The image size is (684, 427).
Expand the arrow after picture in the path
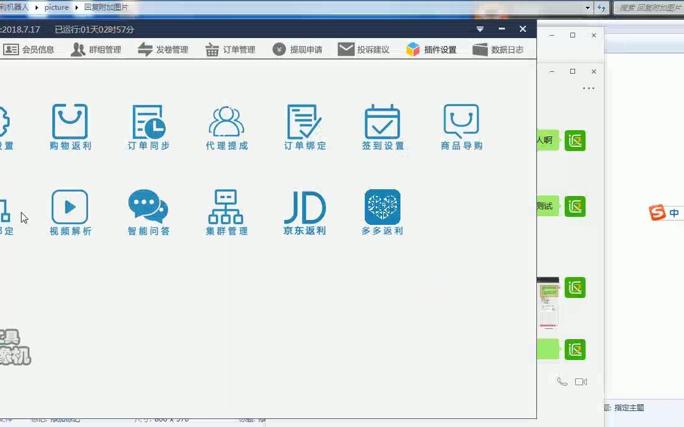point(76,7)
